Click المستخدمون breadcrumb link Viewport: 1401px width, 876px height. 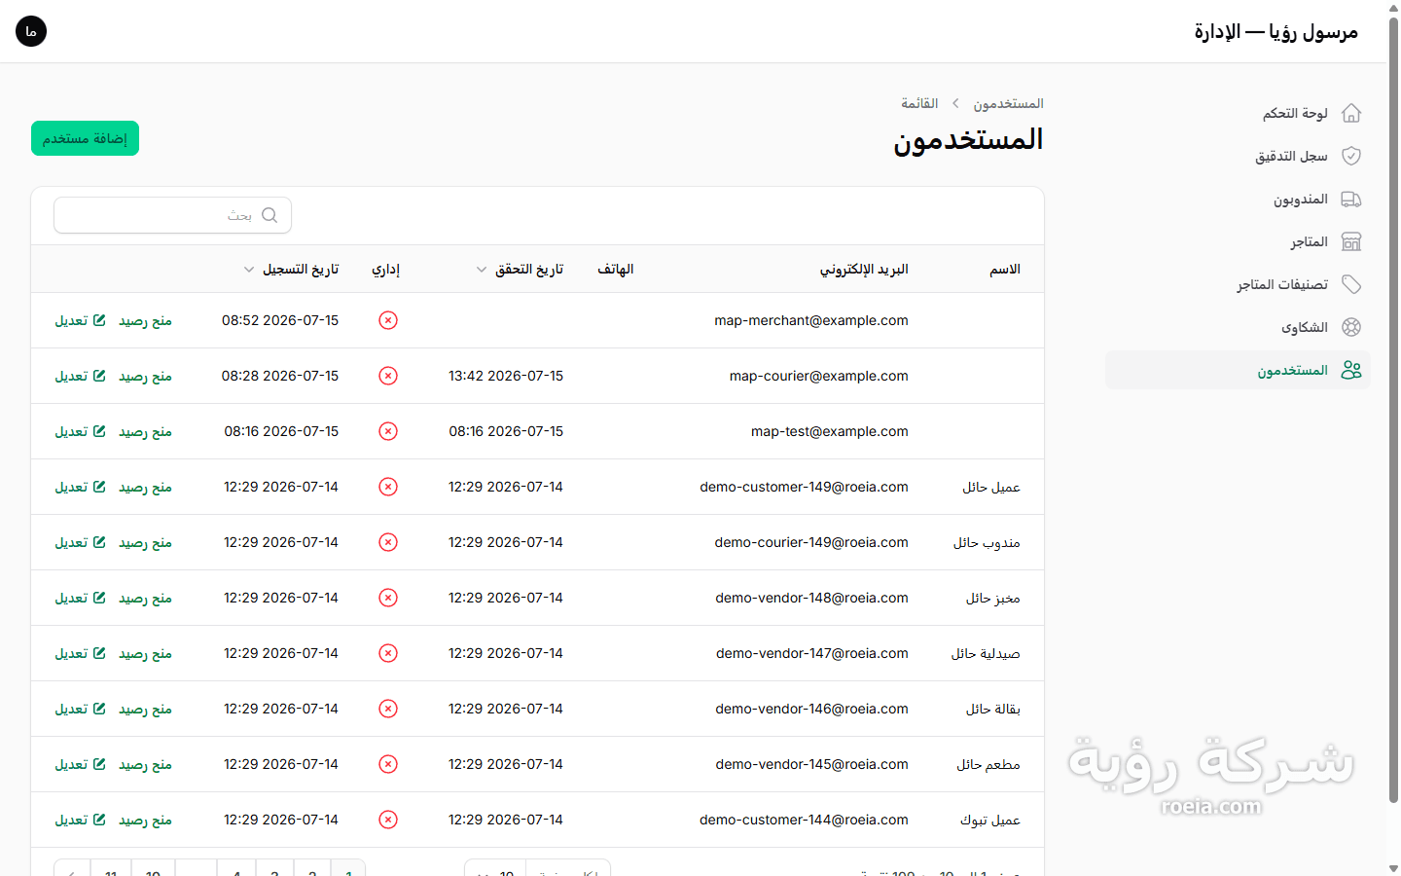click(1008, 103)
